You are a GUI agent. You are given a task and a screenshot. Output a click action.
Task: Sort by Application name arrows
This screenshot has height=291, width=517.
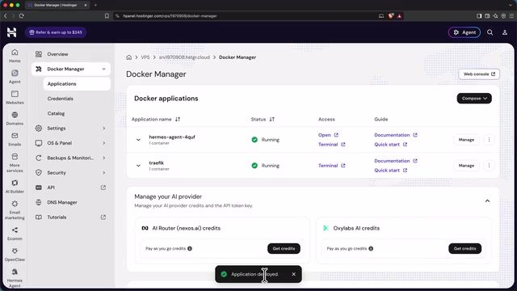click(178, 119)
